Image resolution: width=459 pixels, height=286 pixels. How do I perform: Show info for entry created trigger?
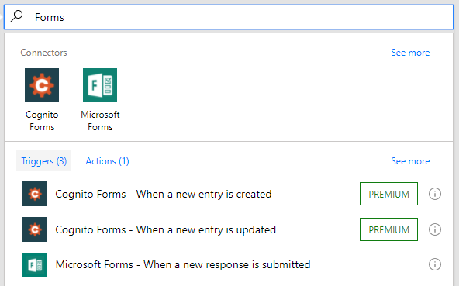435,194
